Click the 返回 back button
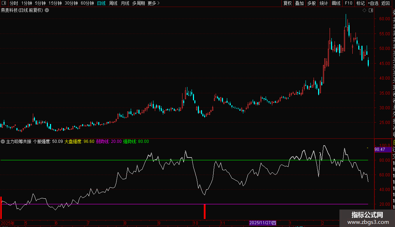The image size is (395, 227). tap(386, 3)
